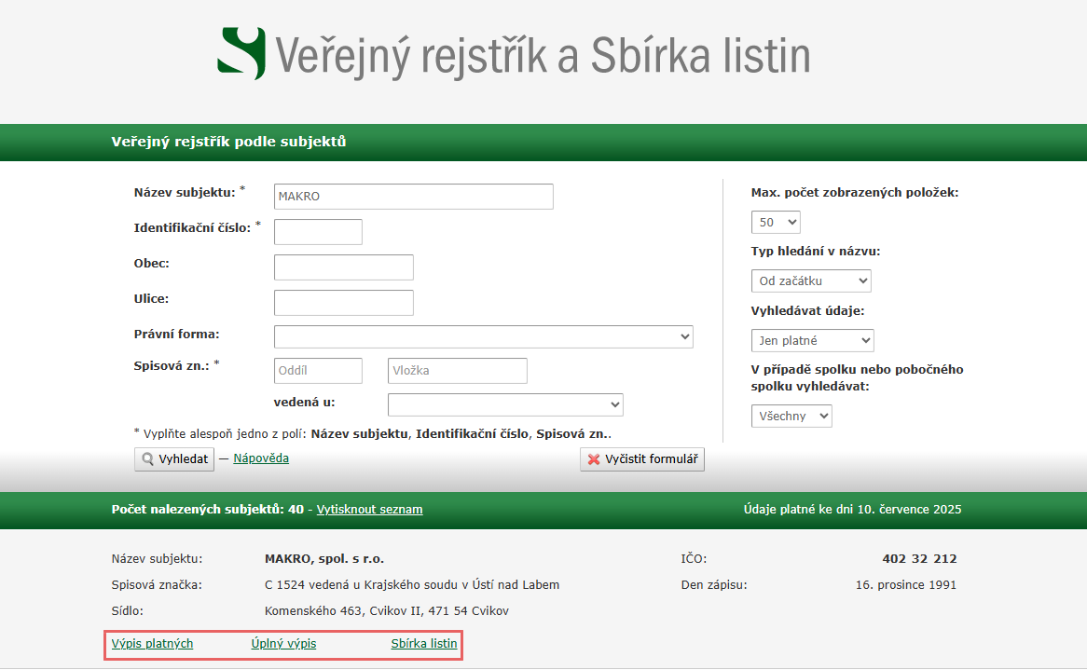
Task: Open the Výpis platných link
Action: click(x=152, y=644)
